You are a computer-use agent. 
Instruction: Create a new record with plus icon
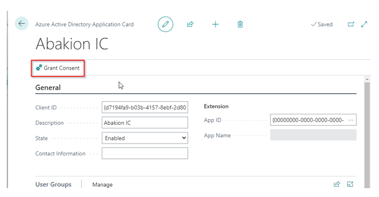click(215, 24)
